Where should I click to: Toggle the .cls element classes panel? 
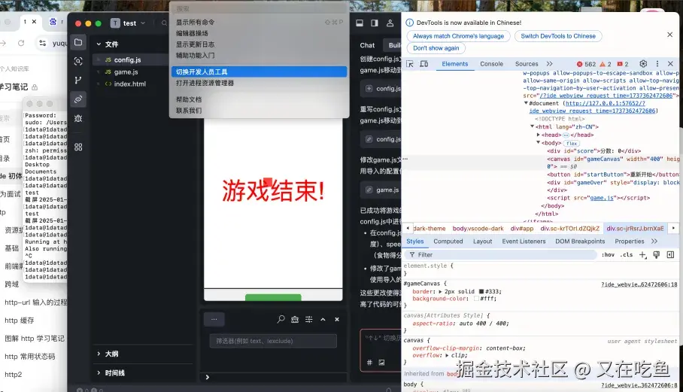[627, 255]
